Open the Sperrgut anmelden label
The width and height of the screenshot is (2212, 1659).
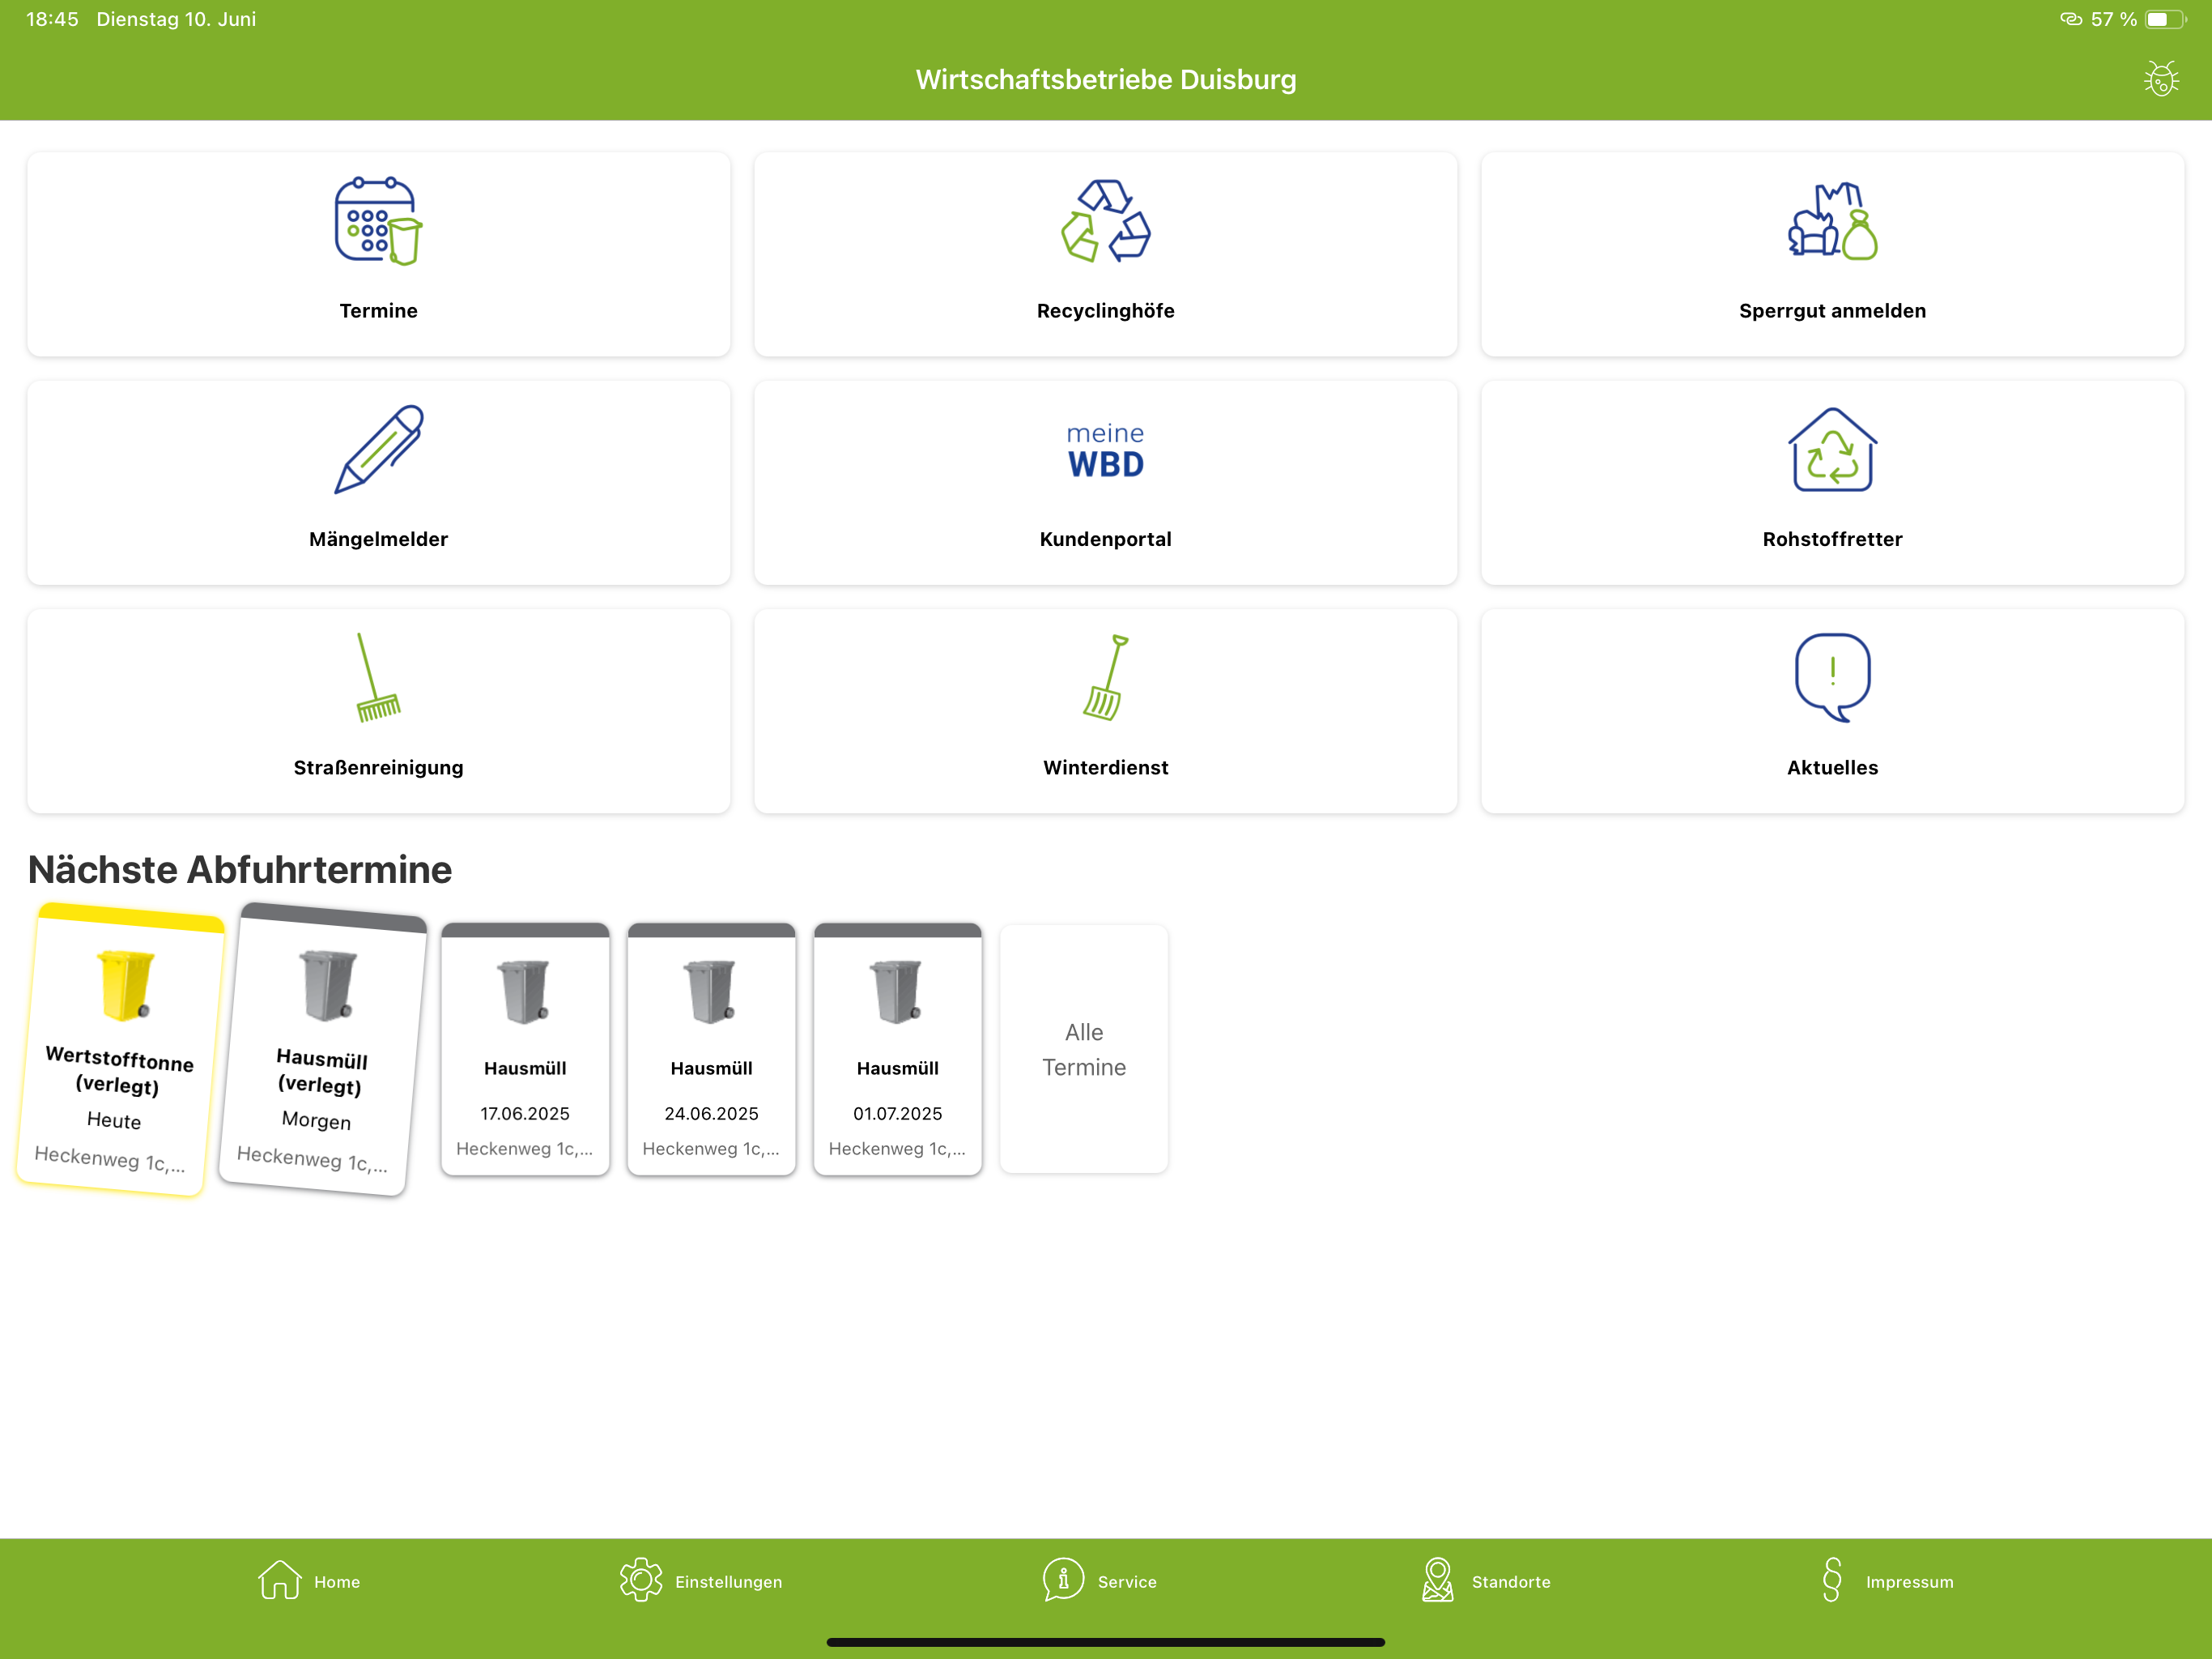(x=1832, y=311)
